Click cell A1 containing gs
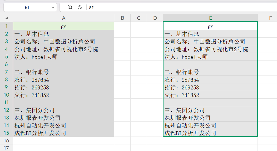277x151 pixels. pyautogui.click(x=64, y=26)
